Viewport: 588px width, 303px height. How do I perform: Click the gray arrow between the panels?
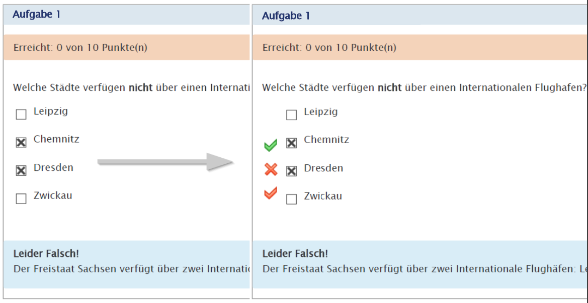[x=164, y=161]
